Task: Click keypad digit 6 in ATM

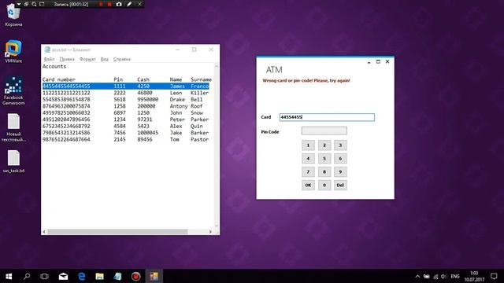Action: tap(340, 159)
